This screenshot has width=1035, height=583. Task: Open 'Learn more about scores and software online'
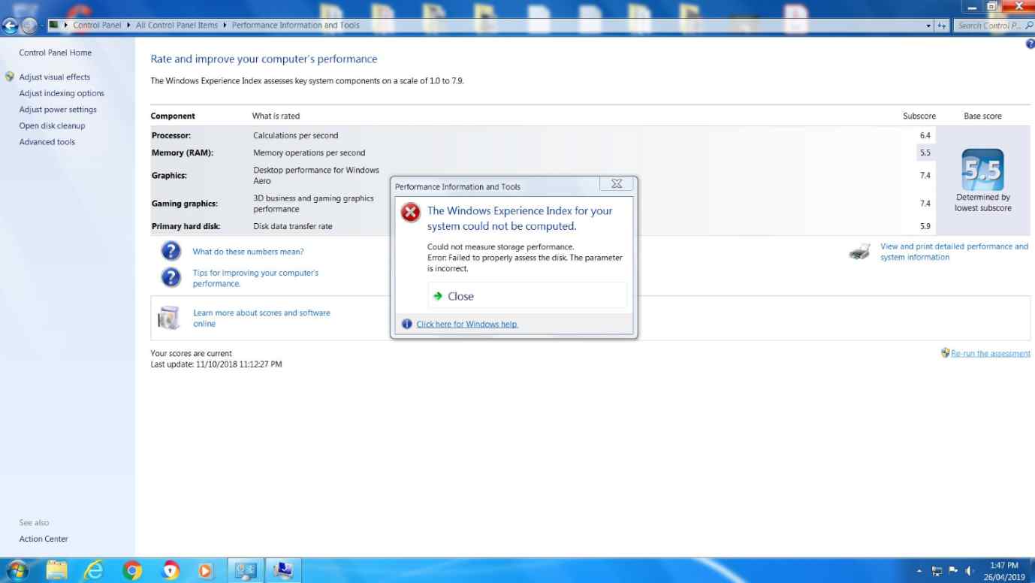point(261,318)
